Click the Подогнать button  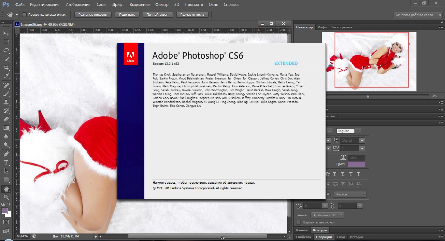pyautogui.click(x=127, y=15)
